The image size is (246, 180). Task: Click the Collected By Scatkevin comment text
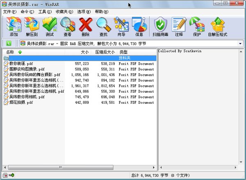click(x=180, y=51)
